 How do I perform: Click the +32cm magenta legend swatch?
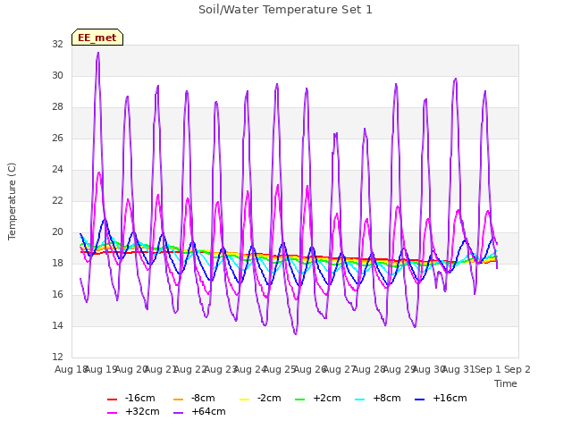tap(113, 413)
